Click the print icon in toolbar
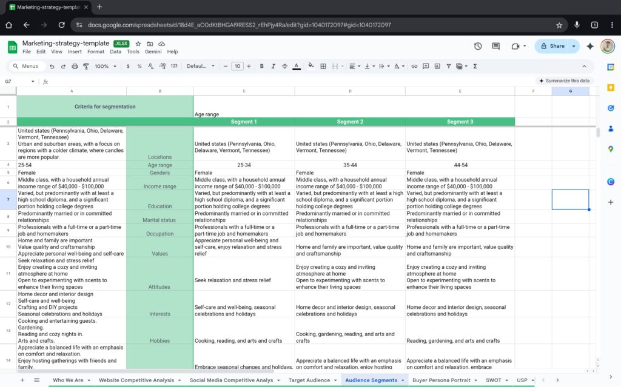This screenshot has height=387, width=621. point(75,66)
